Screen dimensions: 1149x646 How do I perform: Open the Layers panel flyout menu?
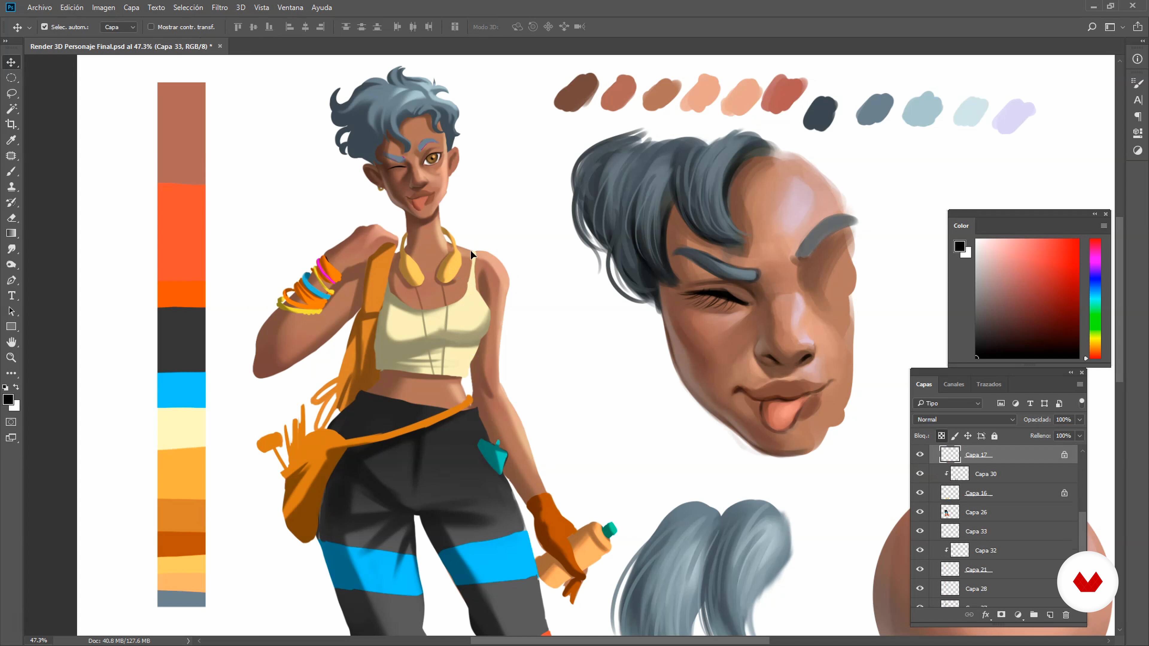[x=1080, y=384]
